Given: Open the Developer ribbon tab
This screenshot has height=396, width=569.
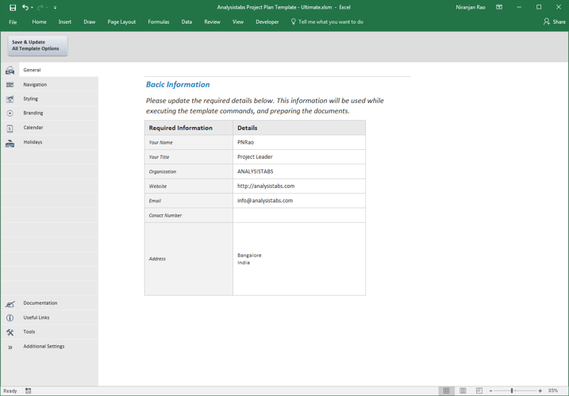Looking at the screenshot, I should coord(267,21).
